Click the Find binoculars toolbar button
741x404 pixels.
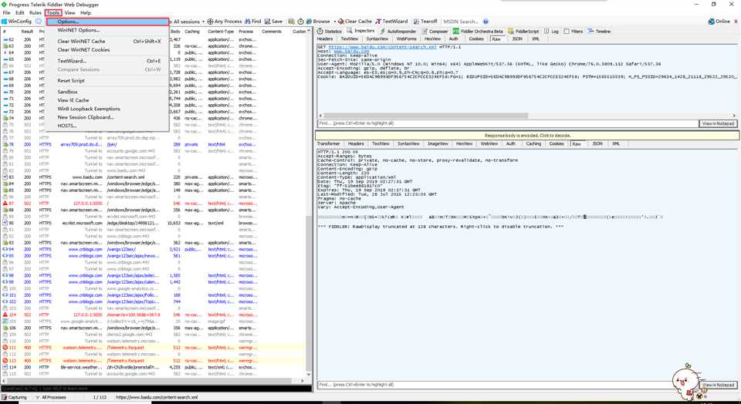[253, 22]
